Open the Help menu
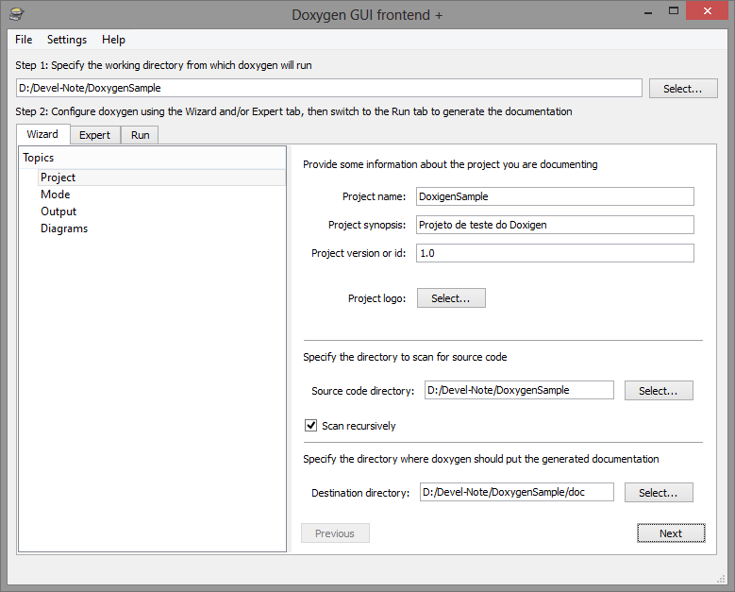Image resolution: width=735 pixels, height=592 pixels. click(113, 40)
